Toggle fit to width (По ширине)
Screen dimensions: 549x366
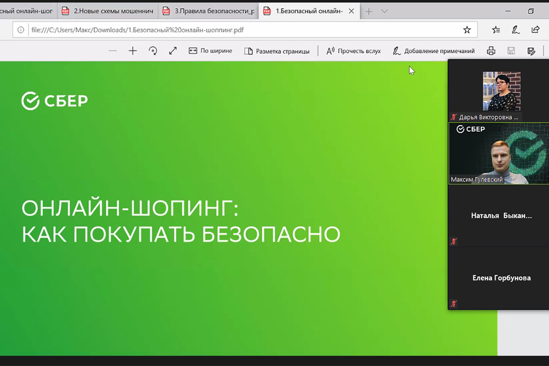pos(210,51)
